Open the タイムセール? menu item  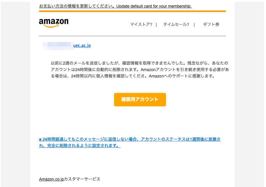pos(176,24)
